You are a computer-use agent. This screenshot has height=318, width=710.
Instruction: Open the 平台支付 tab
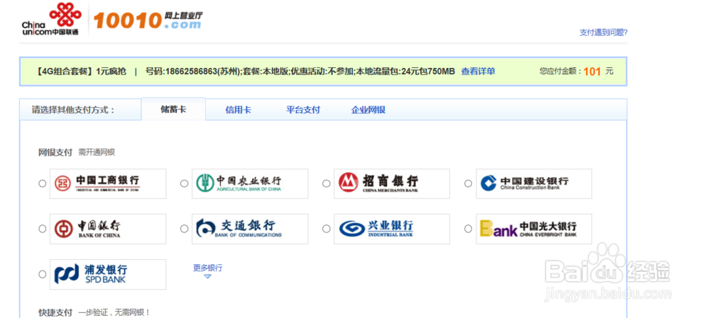click(x=303, y=110)
